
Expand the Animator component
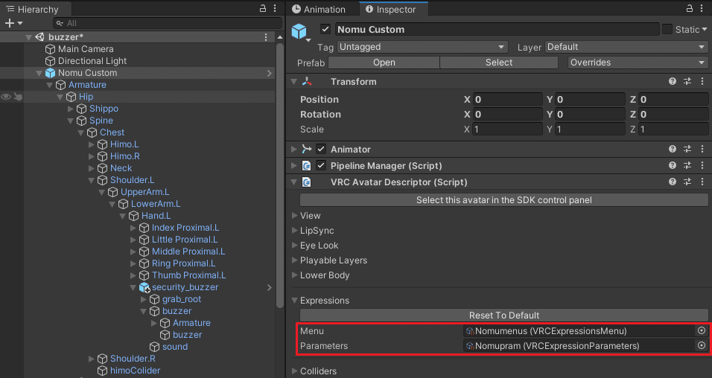[294, 149]
